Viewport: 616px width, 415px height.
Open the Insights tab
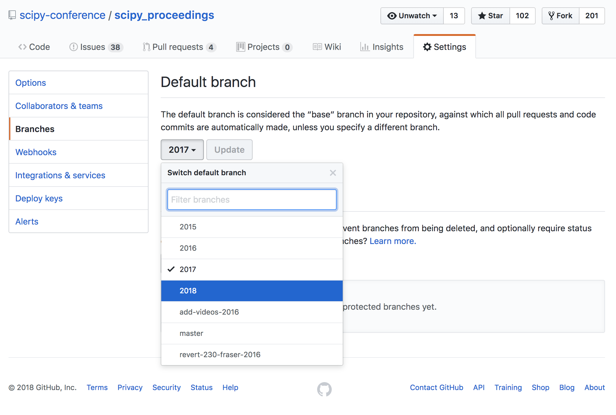coord(382,47)
